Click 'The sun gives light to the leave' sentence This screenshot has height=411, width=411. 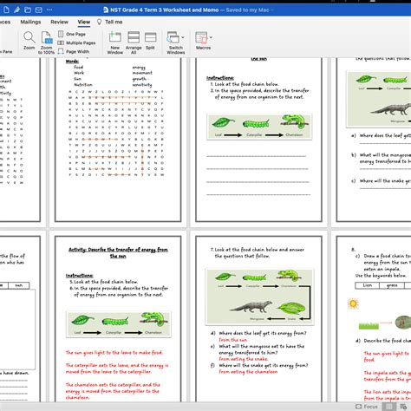[x=114, y=353]
